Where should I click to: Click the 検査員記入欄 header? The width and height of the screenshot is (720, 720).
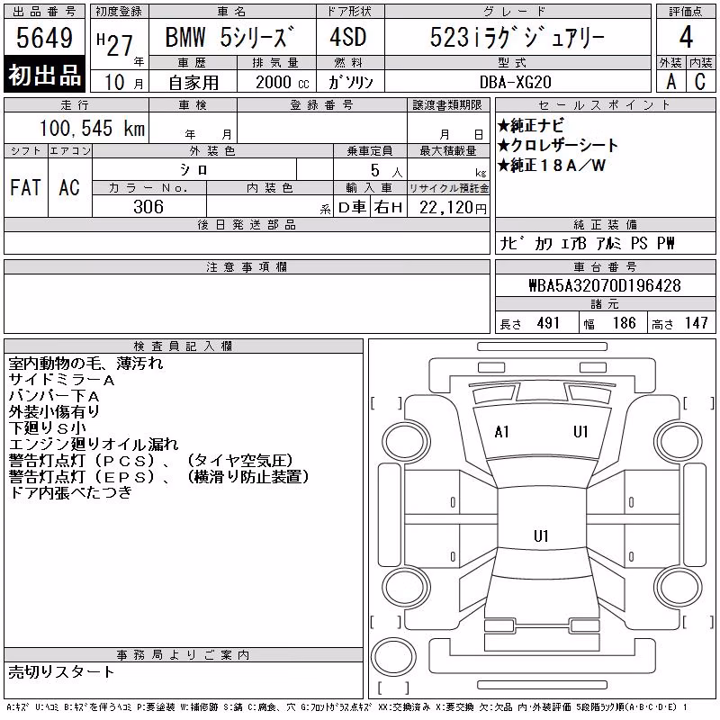click(x=183, y=346)
